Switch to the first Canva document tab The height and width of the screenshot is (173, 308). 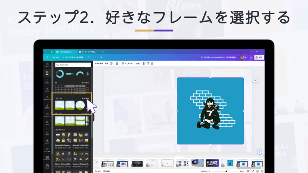click(x=66, y=52)
